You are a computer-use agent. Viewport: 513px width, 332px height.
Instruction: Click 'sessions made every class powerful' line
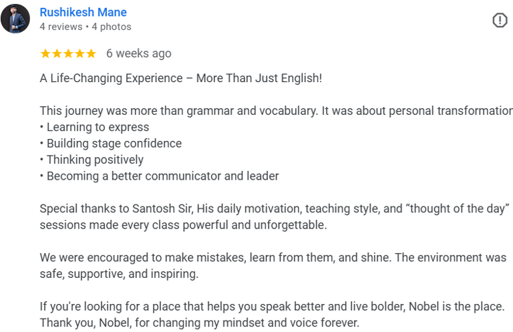pos(183,225)
